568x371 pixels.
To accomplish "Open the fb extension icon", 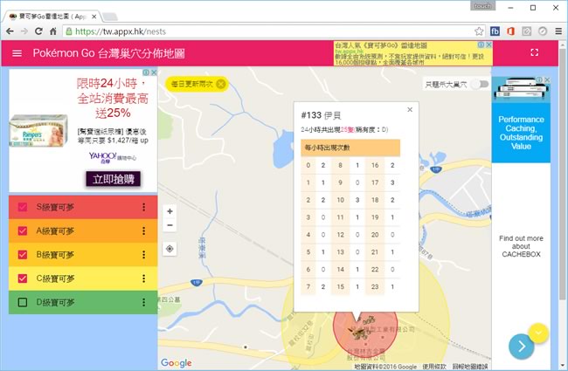I will pos(495,31).
